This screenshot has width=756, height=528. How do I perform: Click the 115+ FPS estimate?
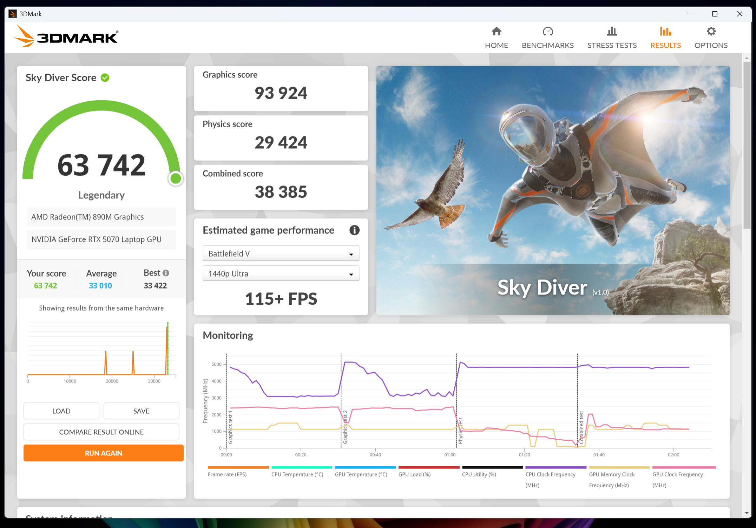(x=281, y=299)
